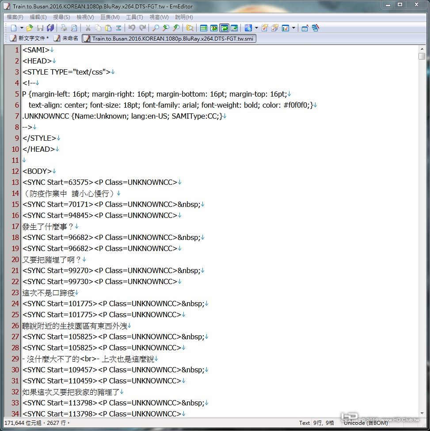430x431 pixels.
Task: Click the Delete icon after Paste
Action: click(118, 28)
